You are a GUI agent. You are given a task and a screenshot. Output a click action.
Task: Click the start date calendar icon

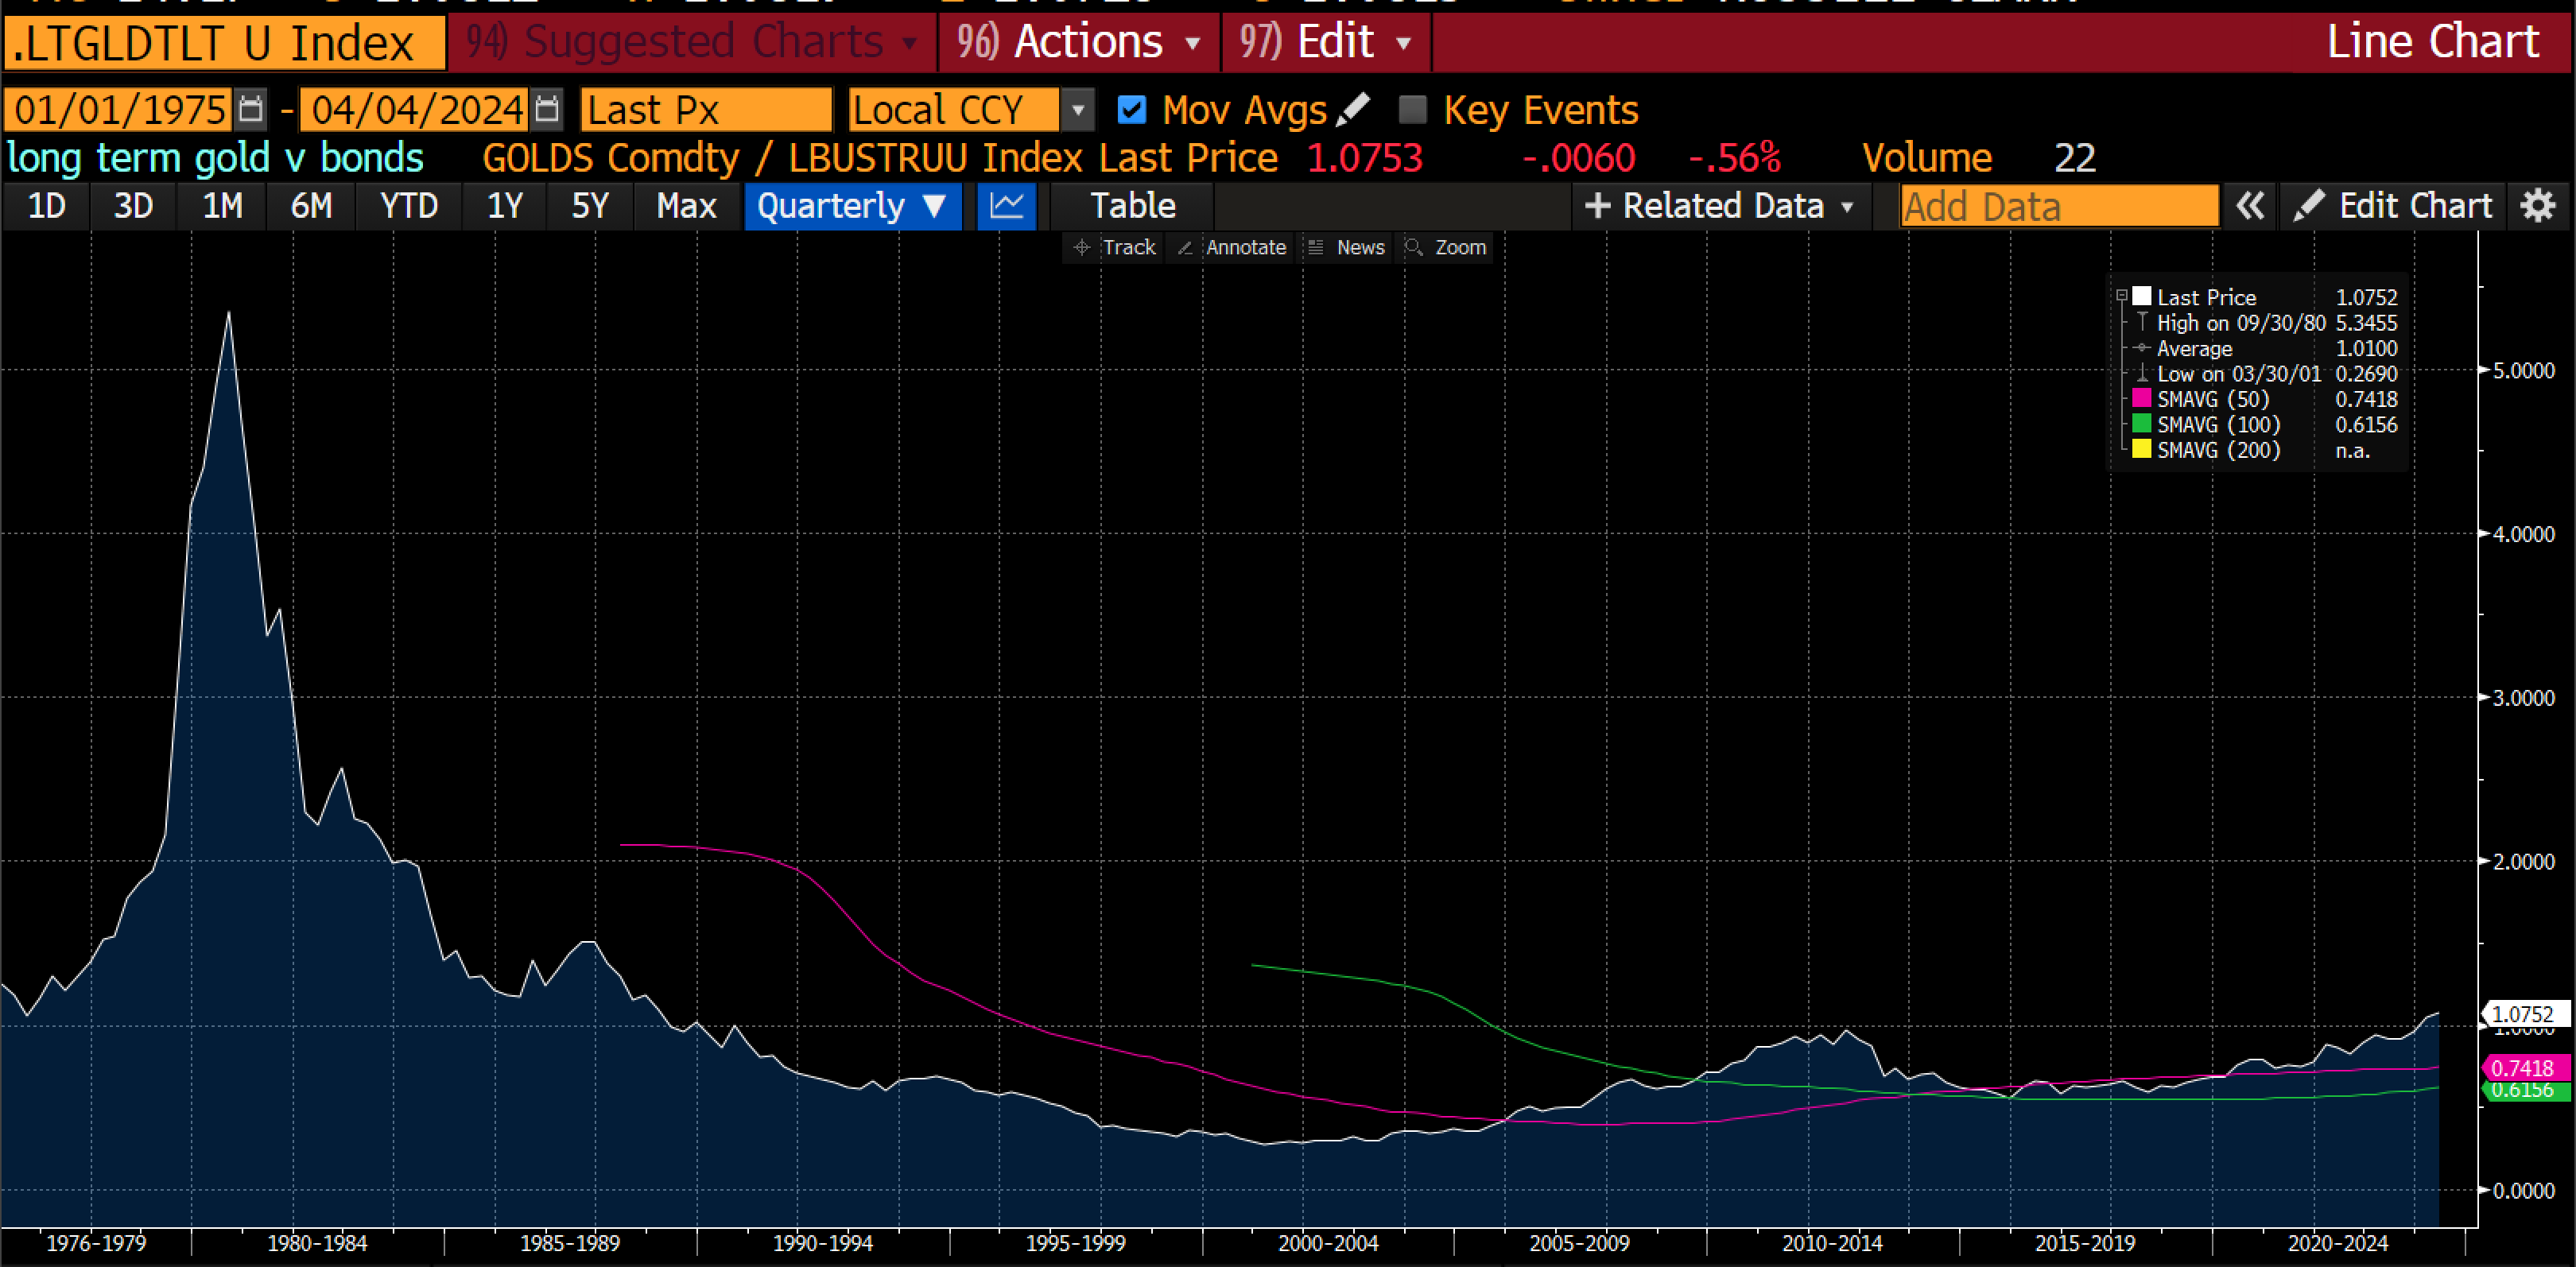pos(250,109)
